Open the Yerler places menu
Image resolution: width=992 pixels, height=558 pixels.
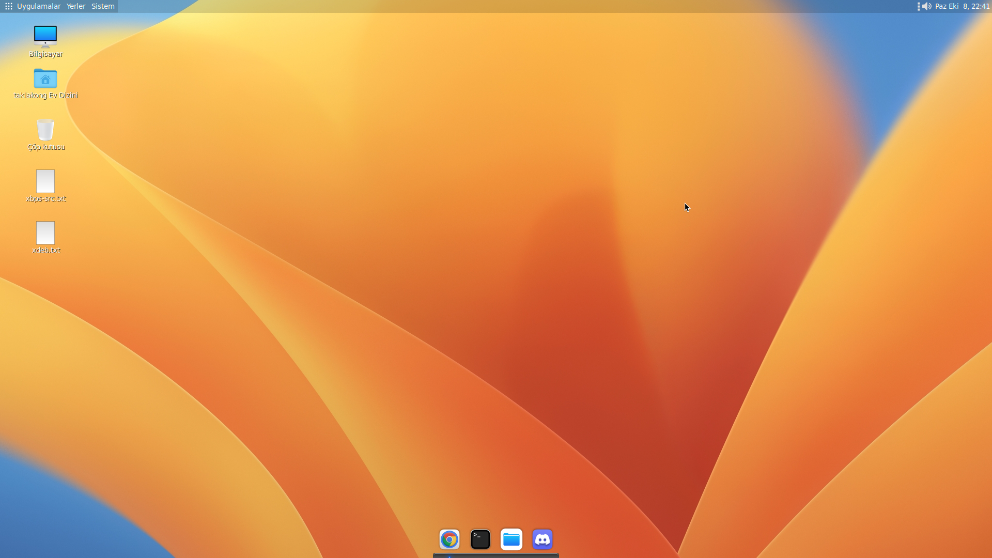(76, 6)
